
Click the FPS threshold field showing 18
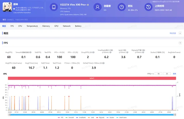tap(158, 74)
